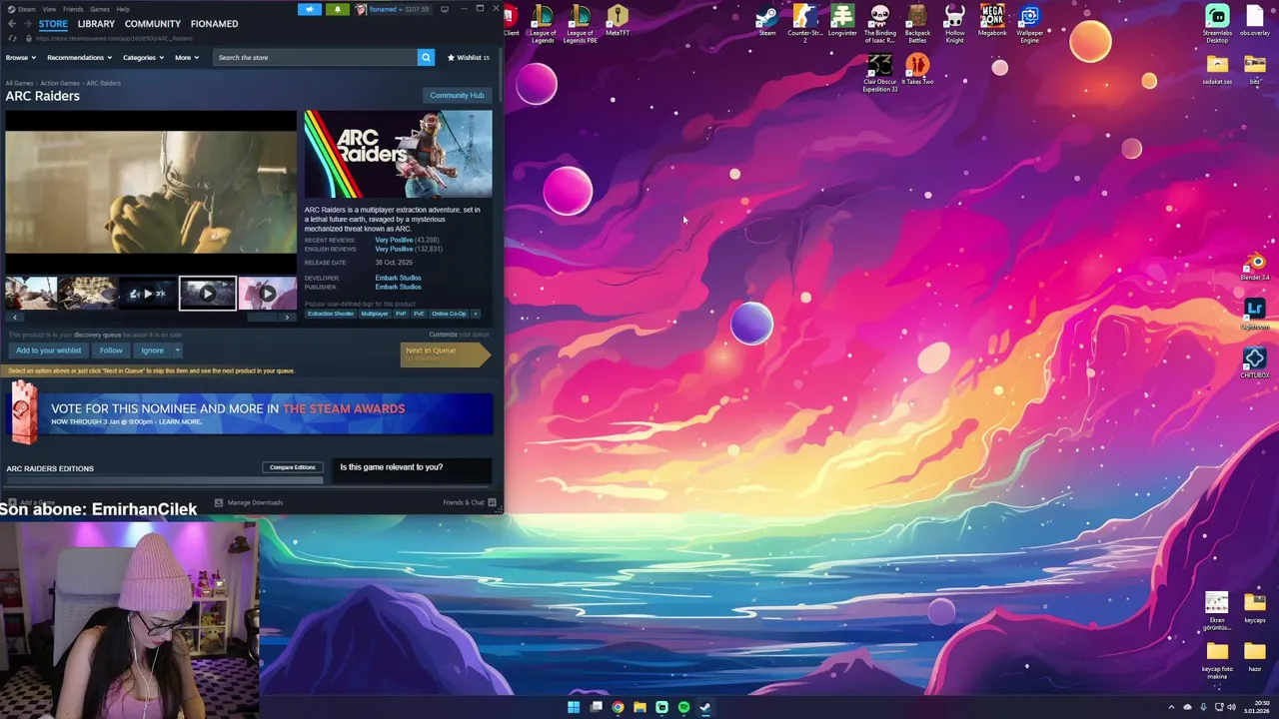The width and height of the screenshot is (1279, 719).
Task: Select the Counter-Strike 2 desktop icon
Action: [x=805, y=24]
